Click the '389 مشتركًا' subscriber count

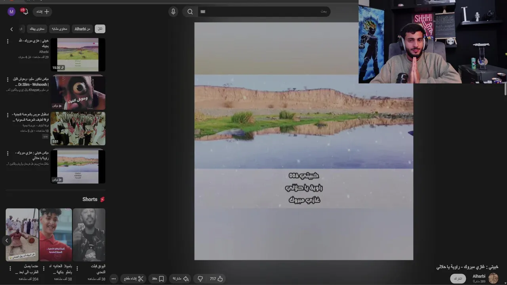point(479,281)
